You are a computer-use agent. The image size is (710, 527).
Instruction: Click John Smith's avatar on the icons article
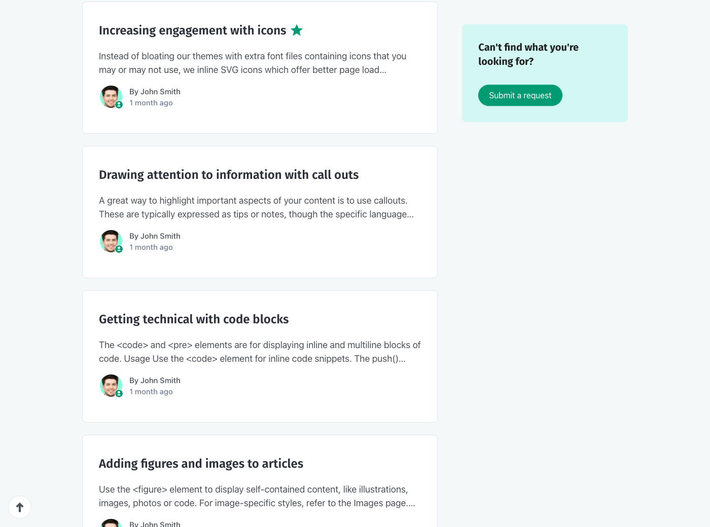click(x=110, y=96)
